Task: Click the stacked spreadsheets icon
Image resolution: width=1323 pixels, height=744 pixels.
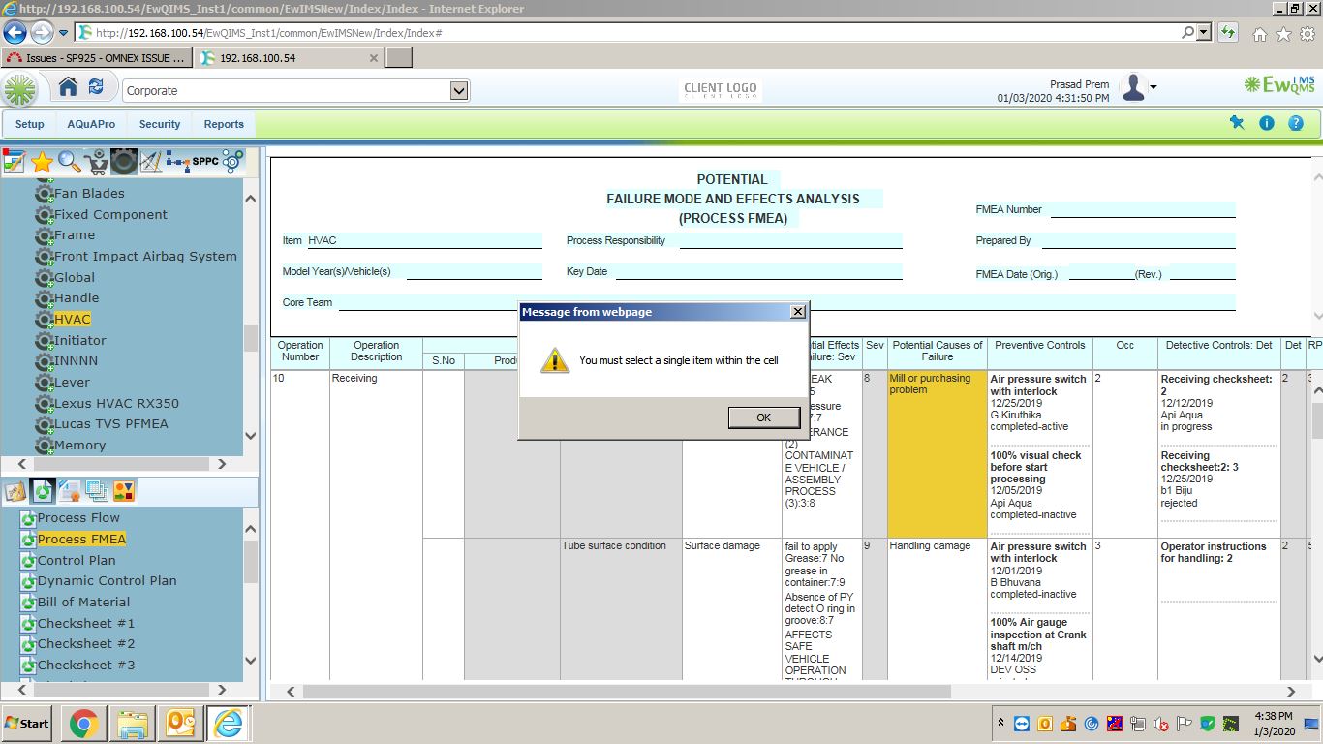Action: 97,491
